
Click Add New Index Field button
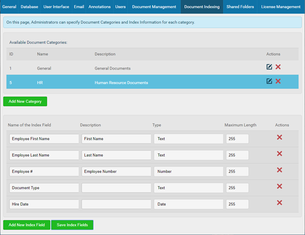(27, 225)
